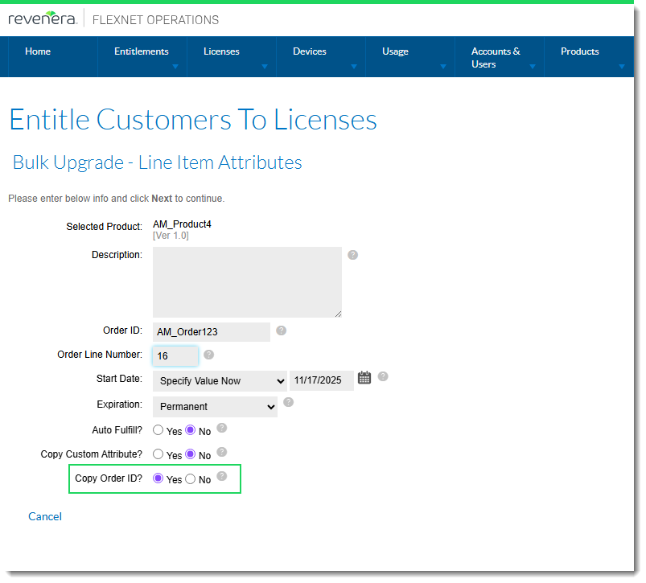Click the help icon beside Description field
Viewport: 646px width, 583px height.
point(352,255)
